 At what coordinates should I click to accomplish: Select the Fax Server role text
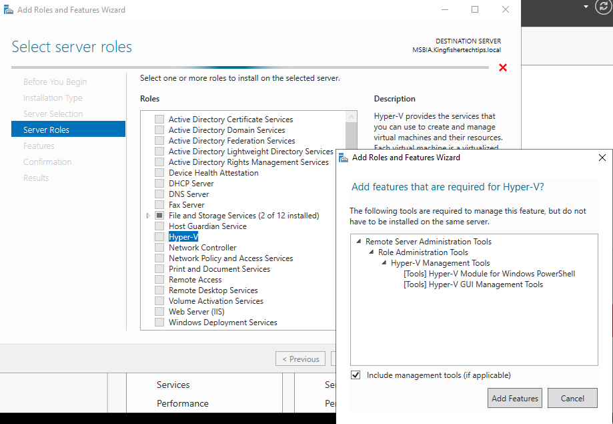[x=187, y=205]
